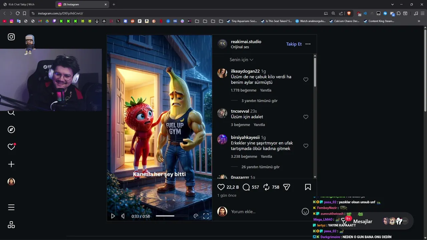This screenshot has height=240, width=427.
Task: Expand '3 yanıtın tümünü gör' replies
Action: point(260,101)
